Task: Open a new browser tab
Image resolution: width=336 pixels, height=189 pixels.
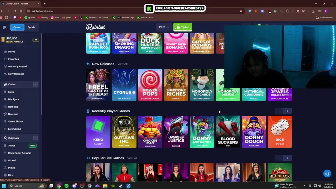Action: click(x=44, y=4)
